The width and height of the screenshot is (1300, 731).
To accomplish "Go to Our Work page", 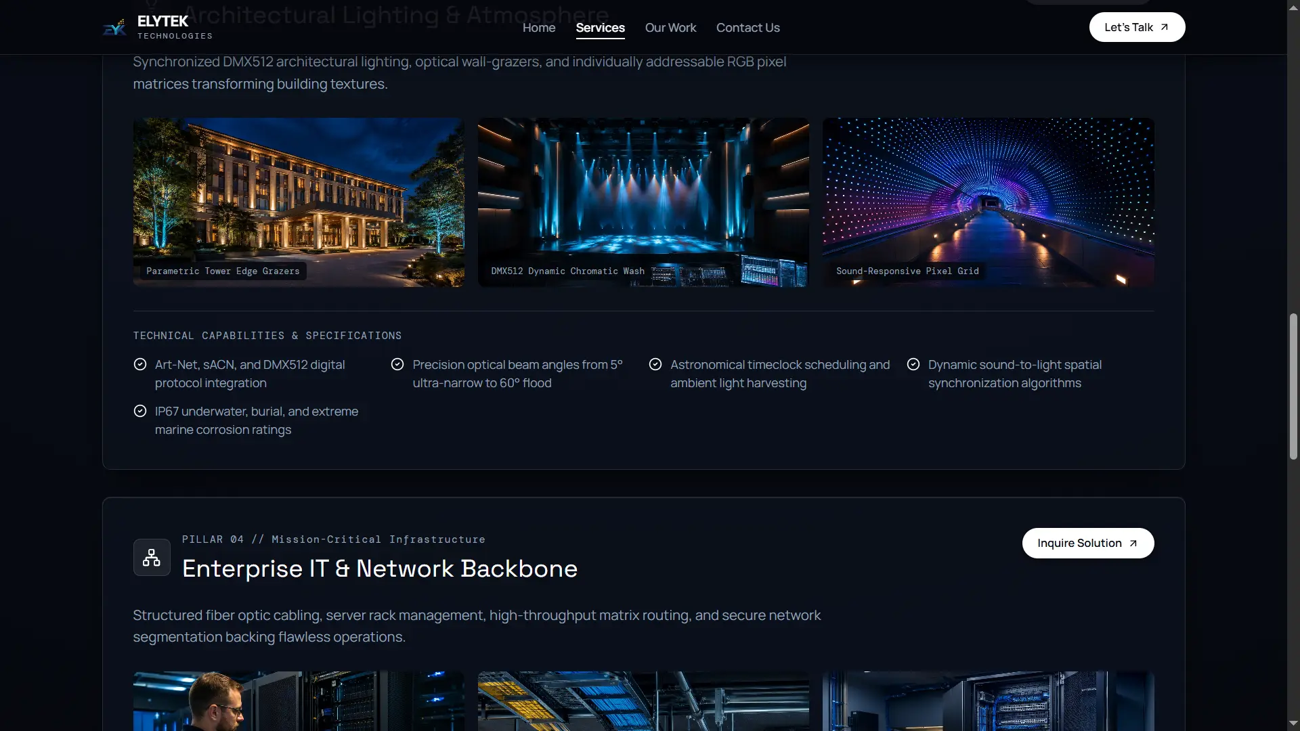I will coord(670,28).
